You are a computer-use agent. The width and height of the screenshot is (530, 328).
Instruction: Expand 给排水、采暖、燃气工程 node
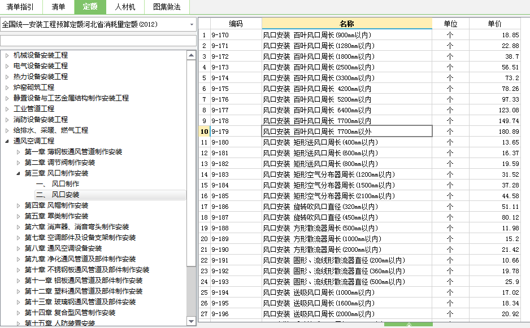7,130
